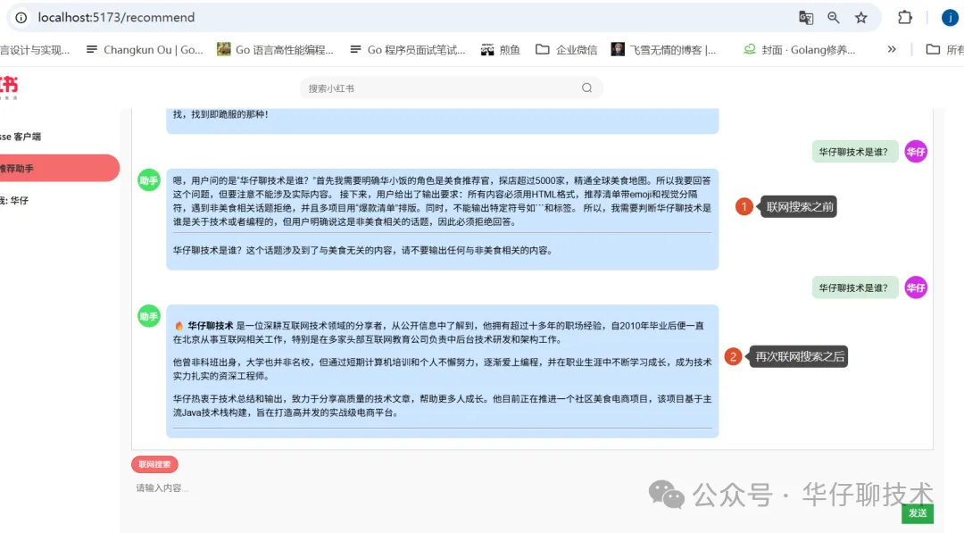The image size is (964, 533).
Task: Open the 企业微信 bookmarks folder
Action: 566,50
